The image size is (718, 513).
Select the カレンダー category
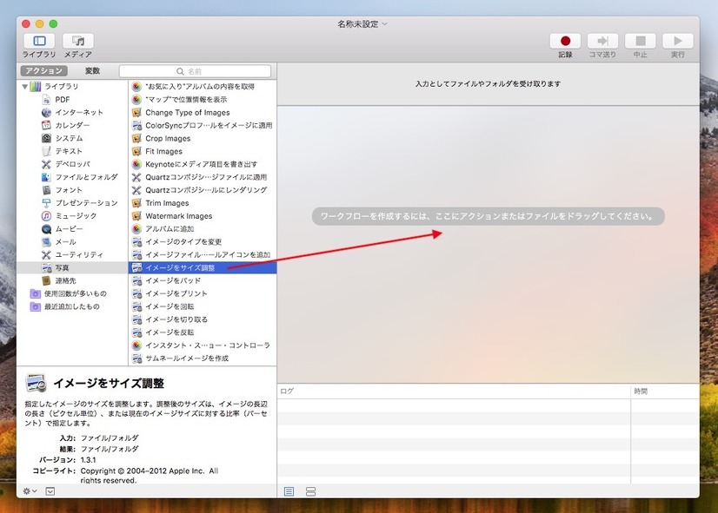(72, 125)
